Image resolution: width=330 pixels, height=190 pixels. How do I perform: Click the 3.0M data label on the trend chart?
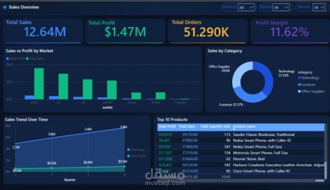[52, 134]
